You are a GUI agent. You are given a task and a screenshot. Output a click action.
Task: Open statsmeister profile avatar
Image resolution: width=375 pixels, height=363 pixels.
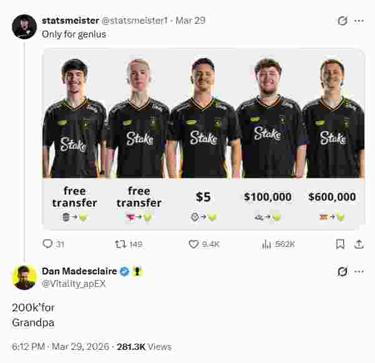(24, 27)
